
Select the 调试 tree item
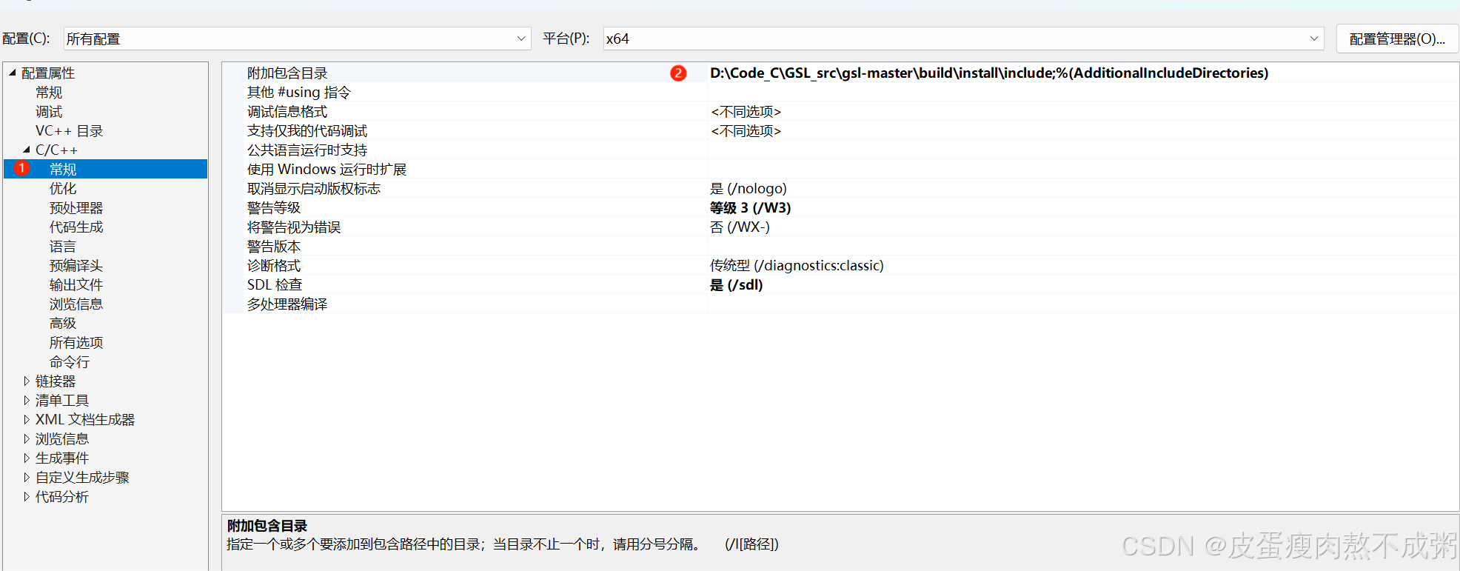[49, 112]
